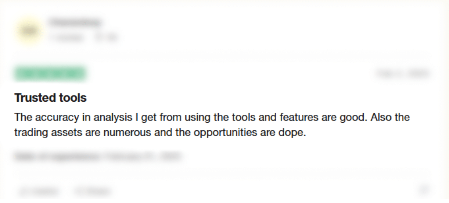The image size is (449, 203).
Task: Open the reviewer's review count text
Action: (65, 37)
